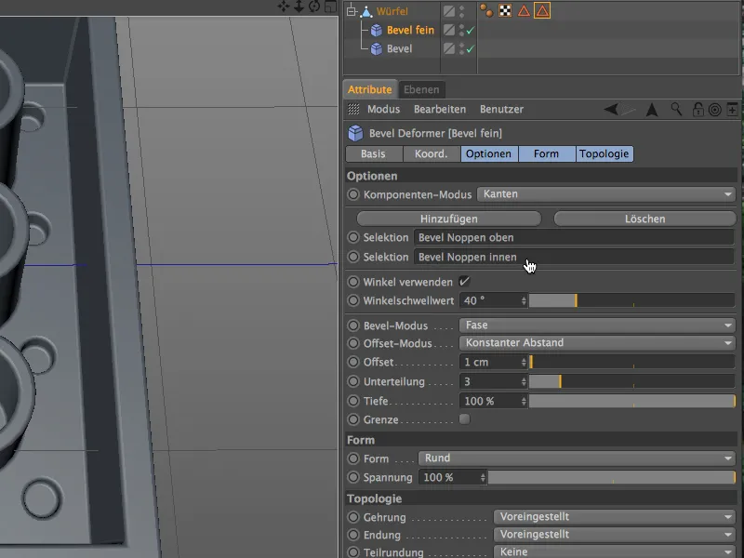Screen dimensions: 744x558
Task: Select the Phong tag on Würfel
Action: (486, 10)
